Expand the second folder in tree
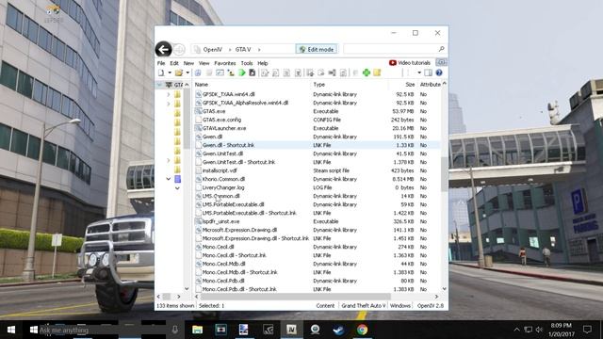Image resolution: width=603 pixels, height=339 pixels. click(x=168, y=104)
